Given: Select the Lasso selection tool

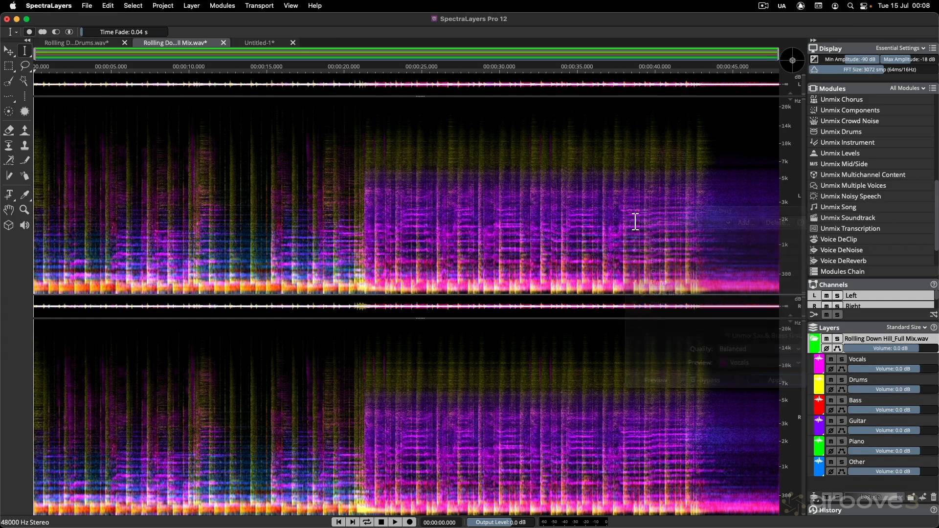Looking at the screenshot, I should (x=24, y=66).
